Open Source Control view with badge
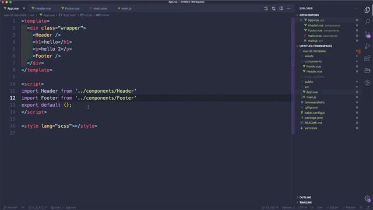The width and height of the screenshot is (373, 210). click(367, 34)
